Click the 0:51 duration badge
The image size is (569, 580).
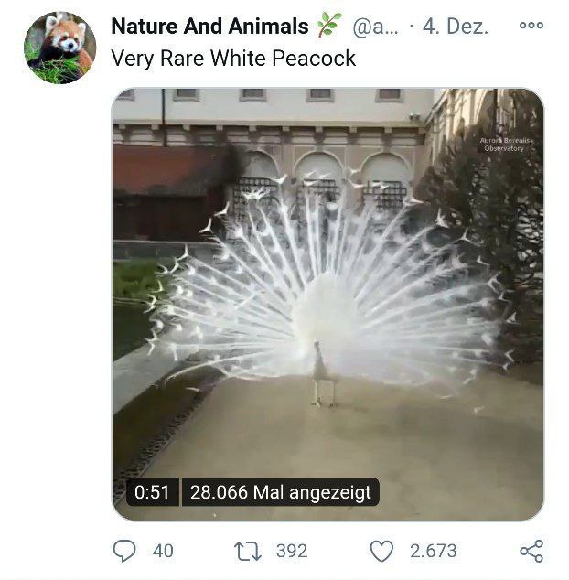point(152,492)
